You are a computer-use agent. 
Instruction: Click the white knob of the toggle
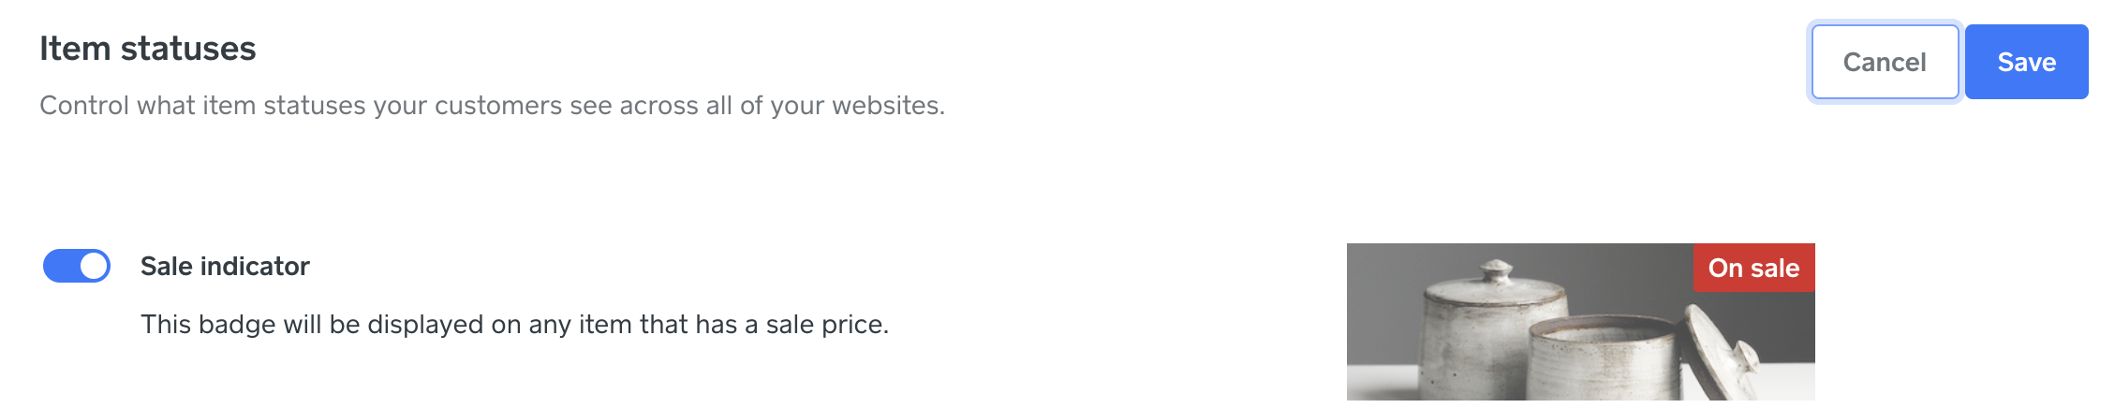click(94, 266)
